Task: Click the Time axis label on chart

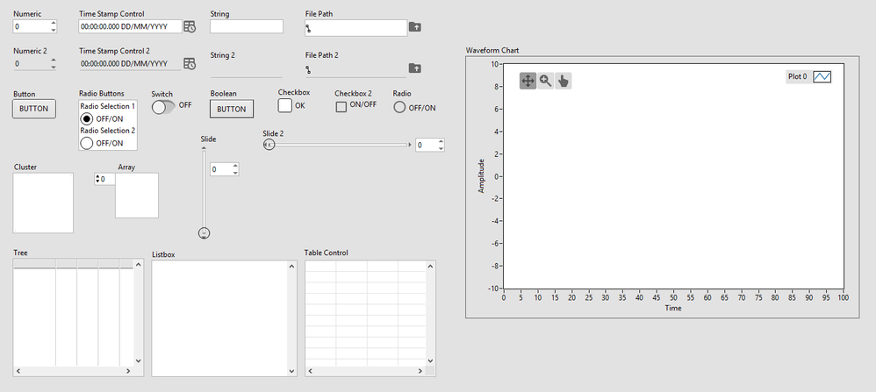Action: (x=672, y=308)
